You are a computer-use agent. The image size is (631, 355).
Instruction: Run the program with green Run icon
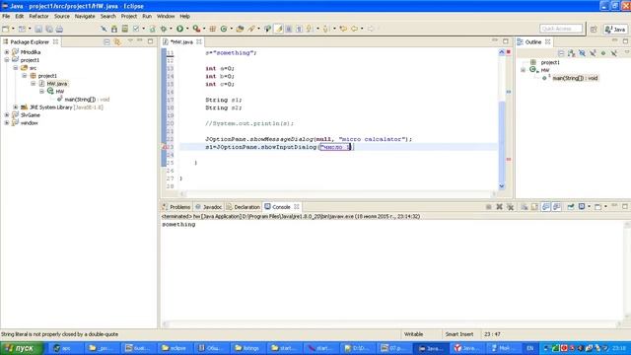(x=179, y=29)
